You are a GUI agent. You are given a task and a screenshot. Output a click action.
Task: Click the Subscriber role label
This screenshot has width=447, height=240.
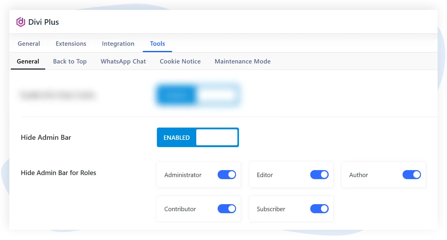[x=271, y=209]
